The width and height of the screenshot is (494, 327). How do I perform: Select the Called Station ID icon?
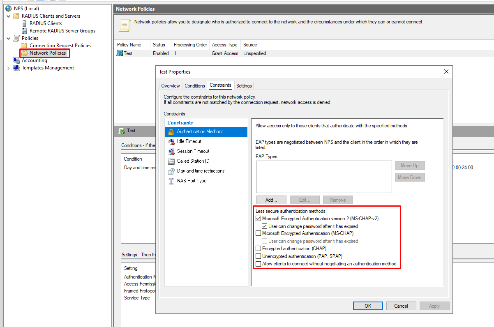(x=171, y=161)
